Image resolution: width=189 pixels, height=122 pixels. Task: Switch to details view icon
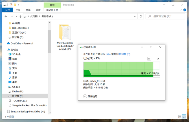[179, 116]
